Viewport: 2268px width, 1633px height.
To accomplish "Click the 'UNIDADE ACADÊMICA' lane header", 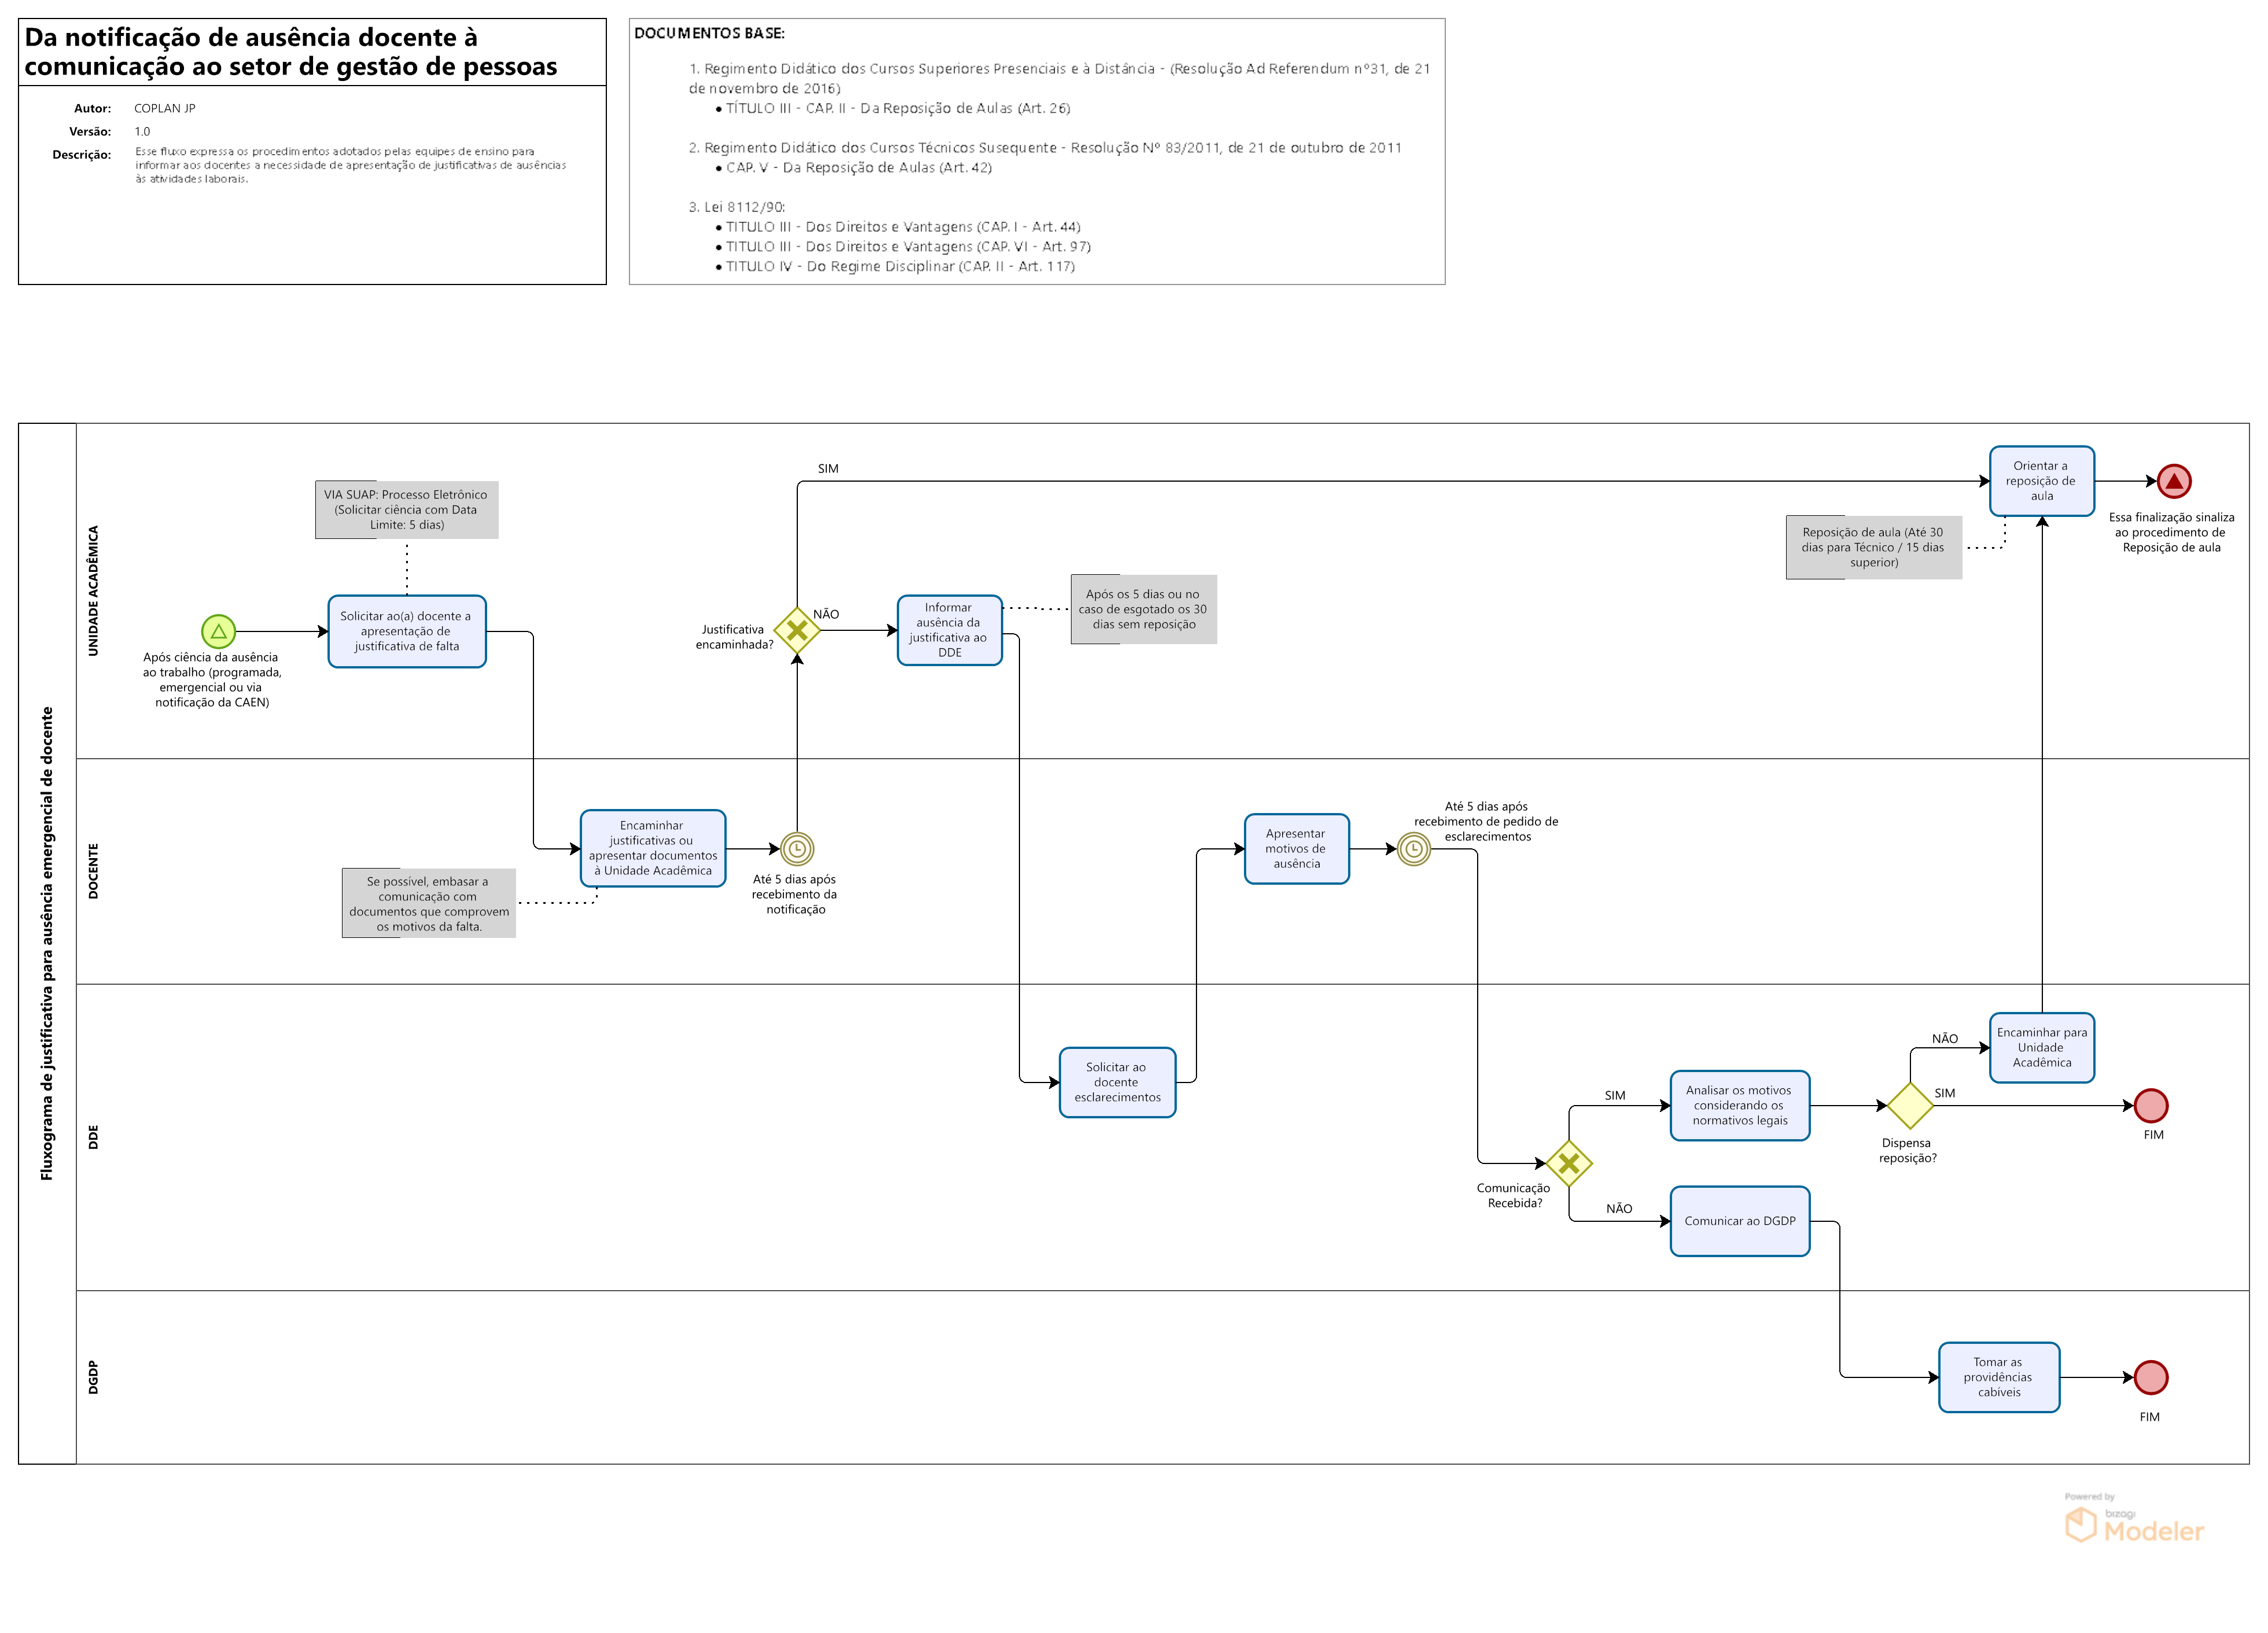I will click(x=94, y=590).
